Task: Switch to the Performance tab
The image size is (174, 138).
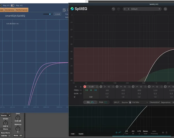Action: pos(22,10)
